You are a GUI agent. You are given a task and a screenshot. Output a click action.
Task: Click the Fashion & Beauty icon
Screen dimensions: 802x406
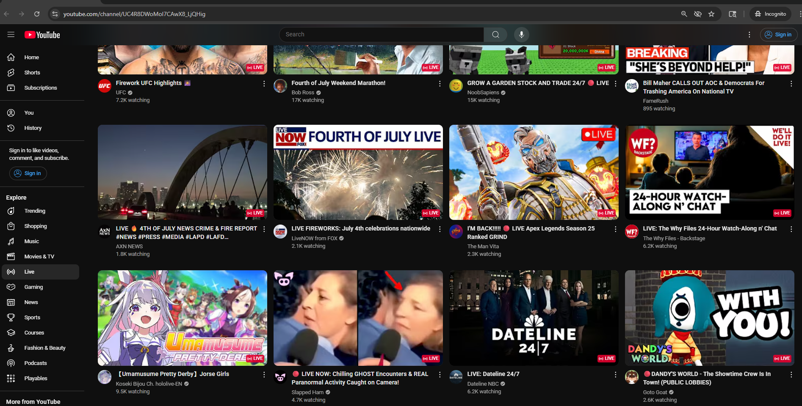[x=11, y=348]
